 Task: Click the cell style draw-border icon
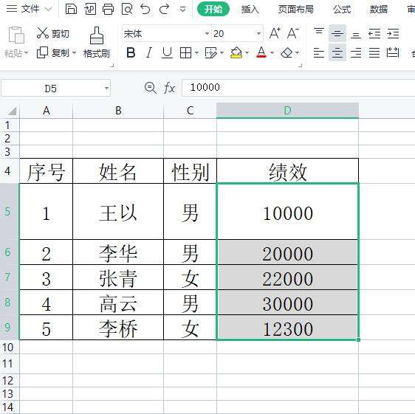[211, 52]
